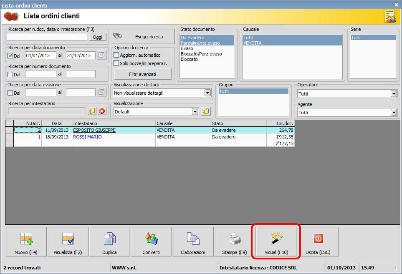
Task: Open Visualizza (F2) to view the order
Action: (68, 241)
